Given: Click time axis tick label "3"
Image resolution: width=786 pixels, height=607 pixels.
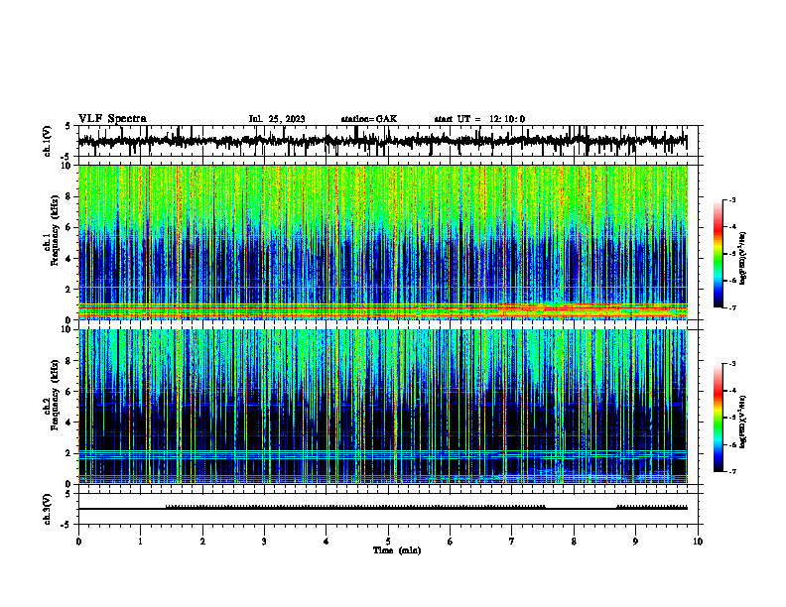Looking at the screenshot, I should (264, 542).
